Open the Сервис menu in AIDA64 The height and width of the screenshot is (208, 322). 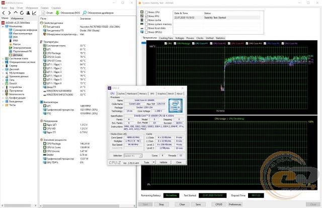click(45, 8)
